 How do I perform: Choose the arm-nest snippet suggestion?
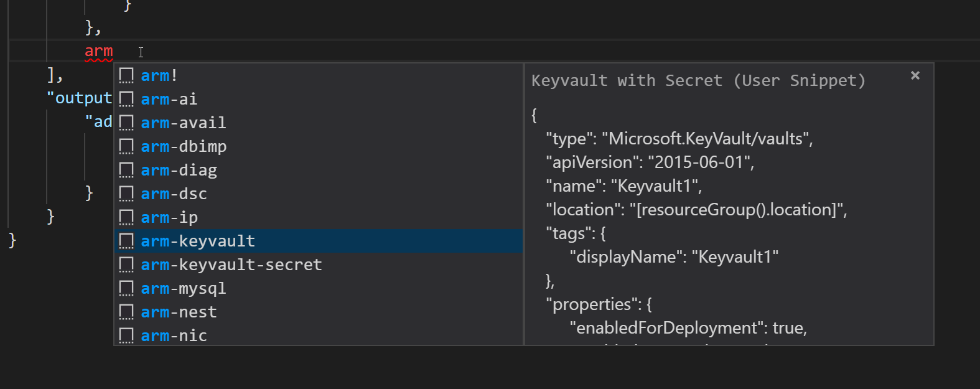click(x=179, y=312)
